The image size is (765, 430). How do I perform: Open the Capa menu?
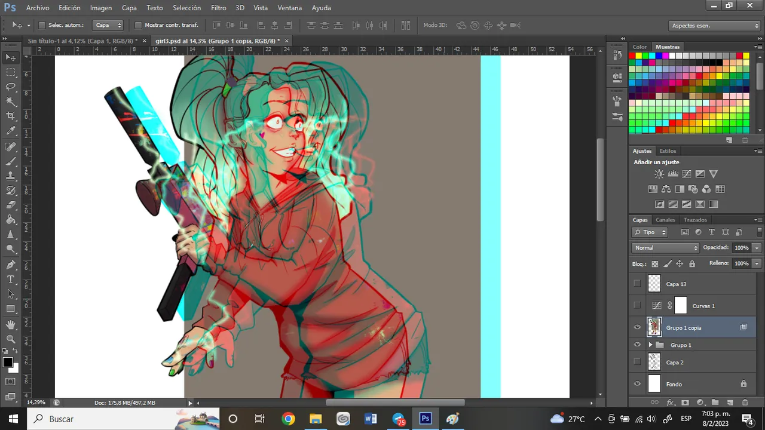pyautogui.click(x=129, y=8)
